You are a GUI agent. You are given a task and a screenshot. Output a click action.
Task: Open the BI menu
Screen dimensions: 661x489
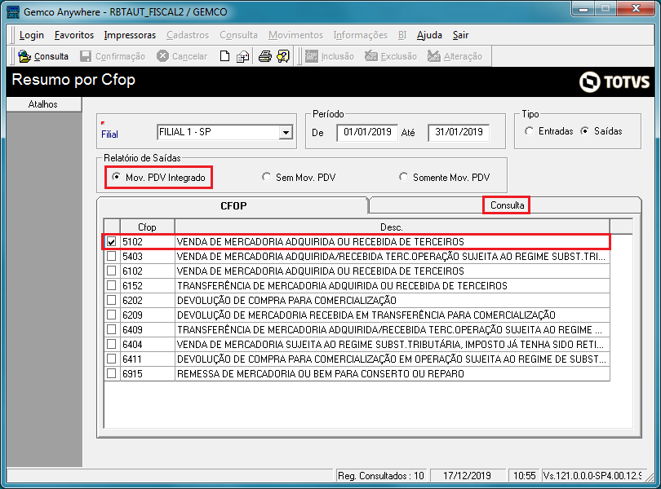[402, 35]
